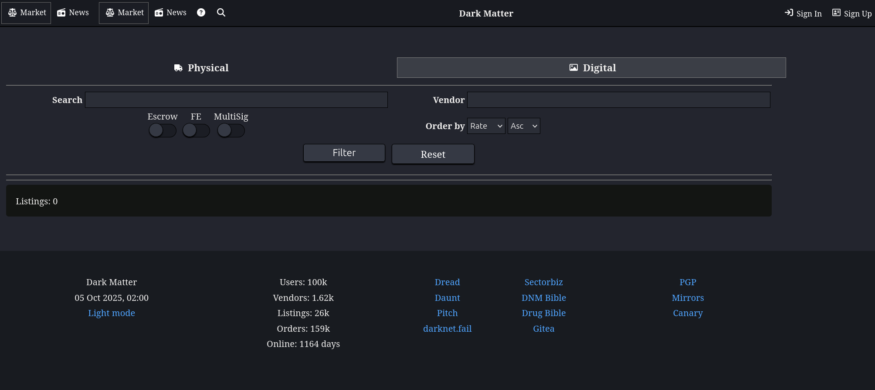Click the first News radio icon
The image size is (875, 390).
click(61, 13)
